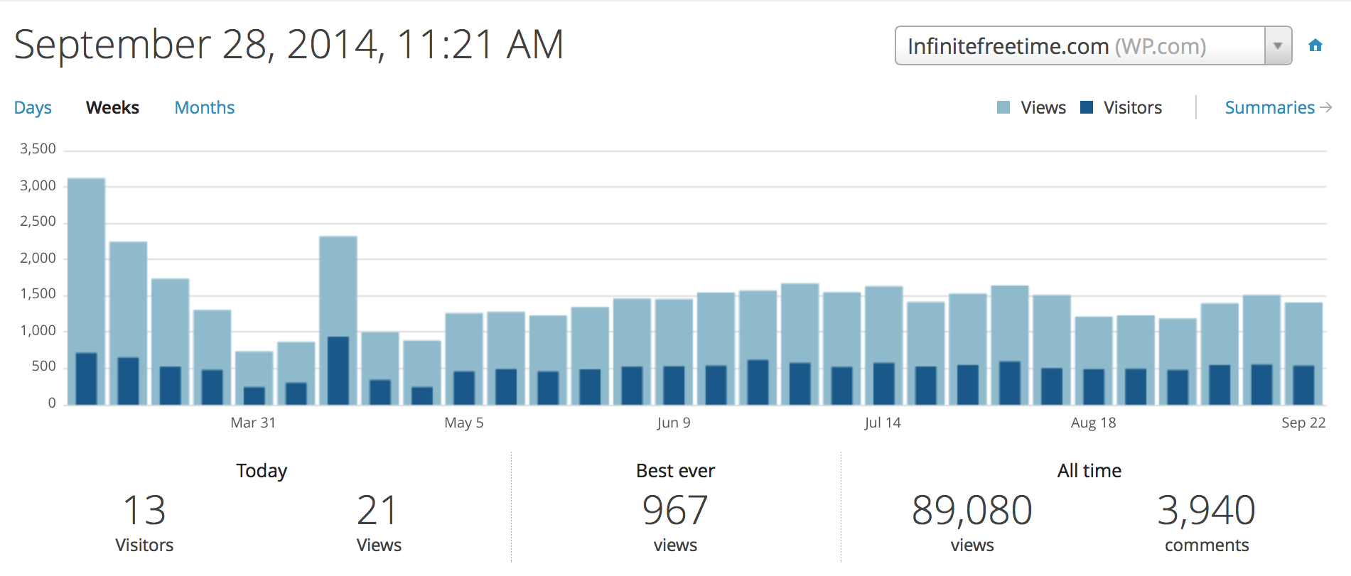Open the Summaries link
1351x576 pixels.
[x=1269, y=107]
